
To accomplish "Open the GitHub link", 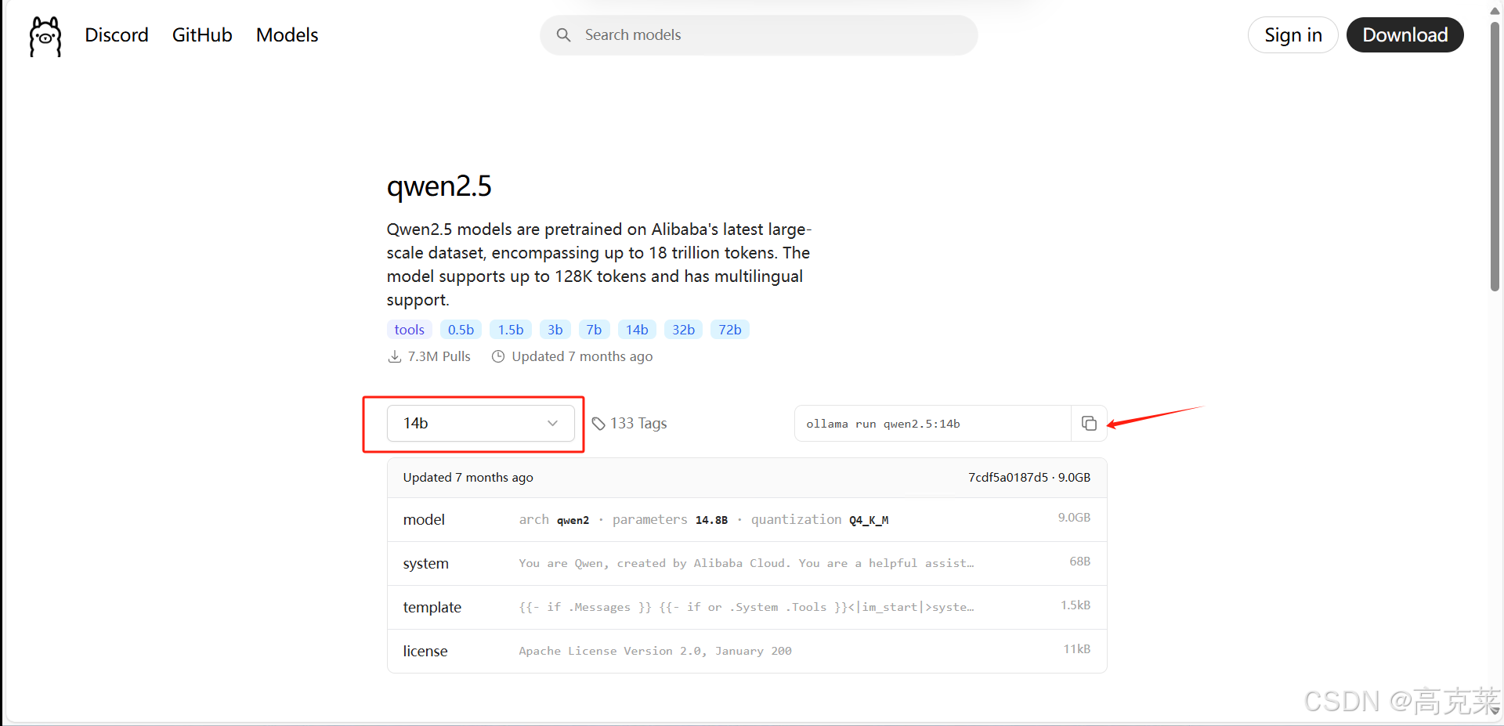I will [202, 35].
